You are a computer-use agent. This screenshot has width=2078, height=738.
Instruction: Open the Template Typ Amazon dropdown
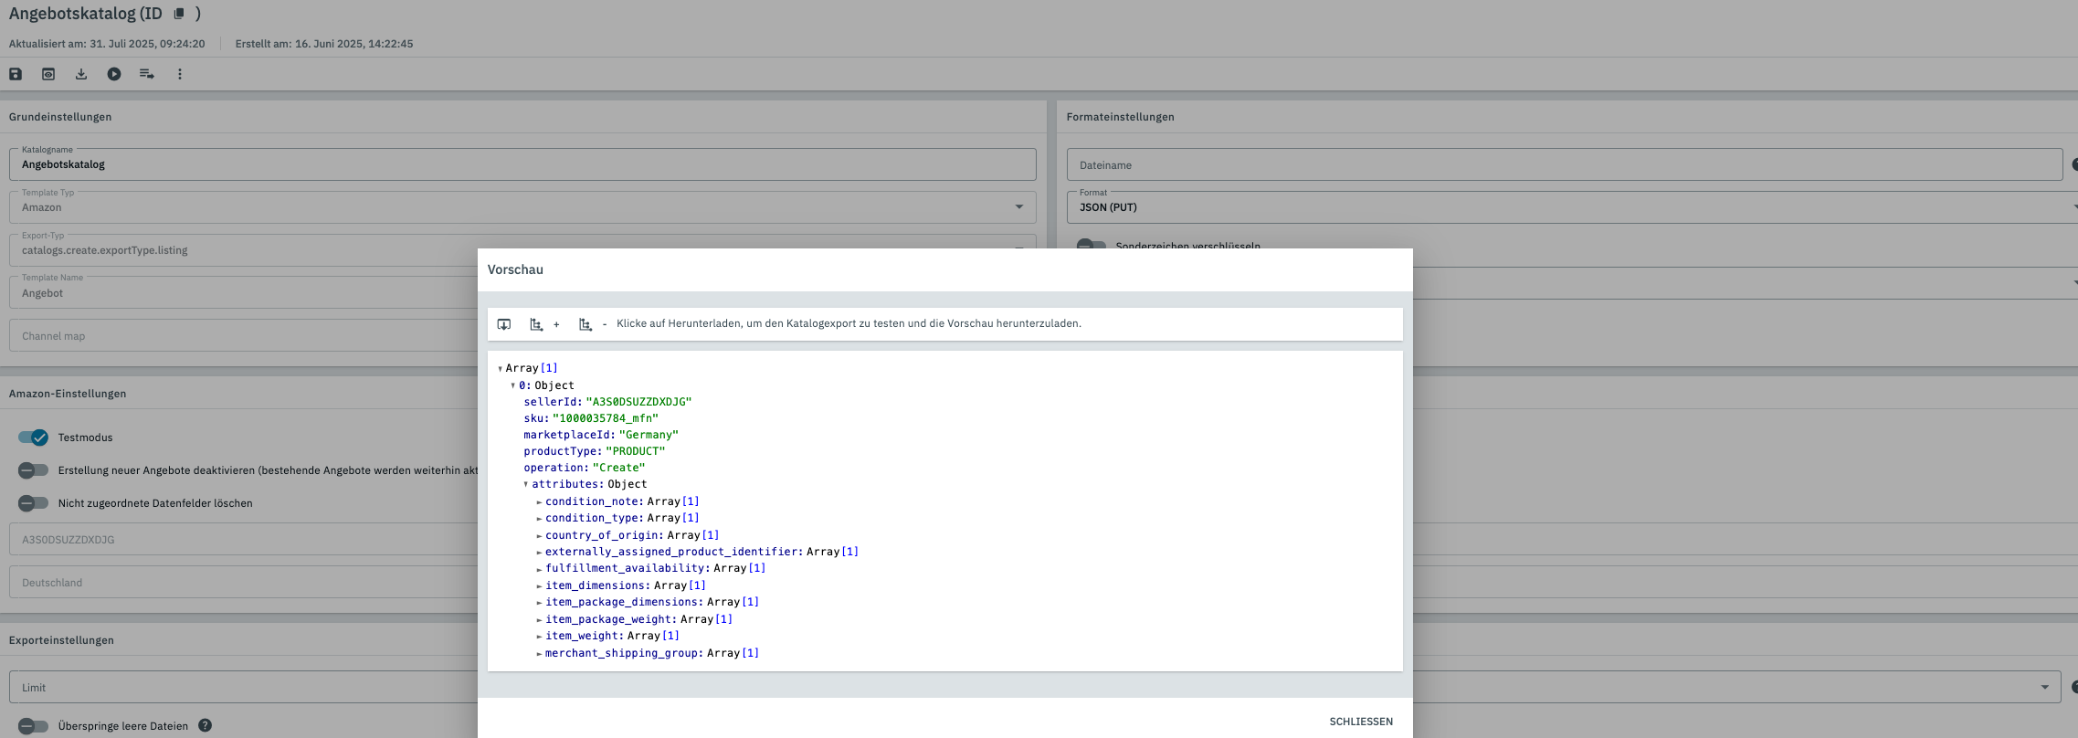[x=522, y=207]
